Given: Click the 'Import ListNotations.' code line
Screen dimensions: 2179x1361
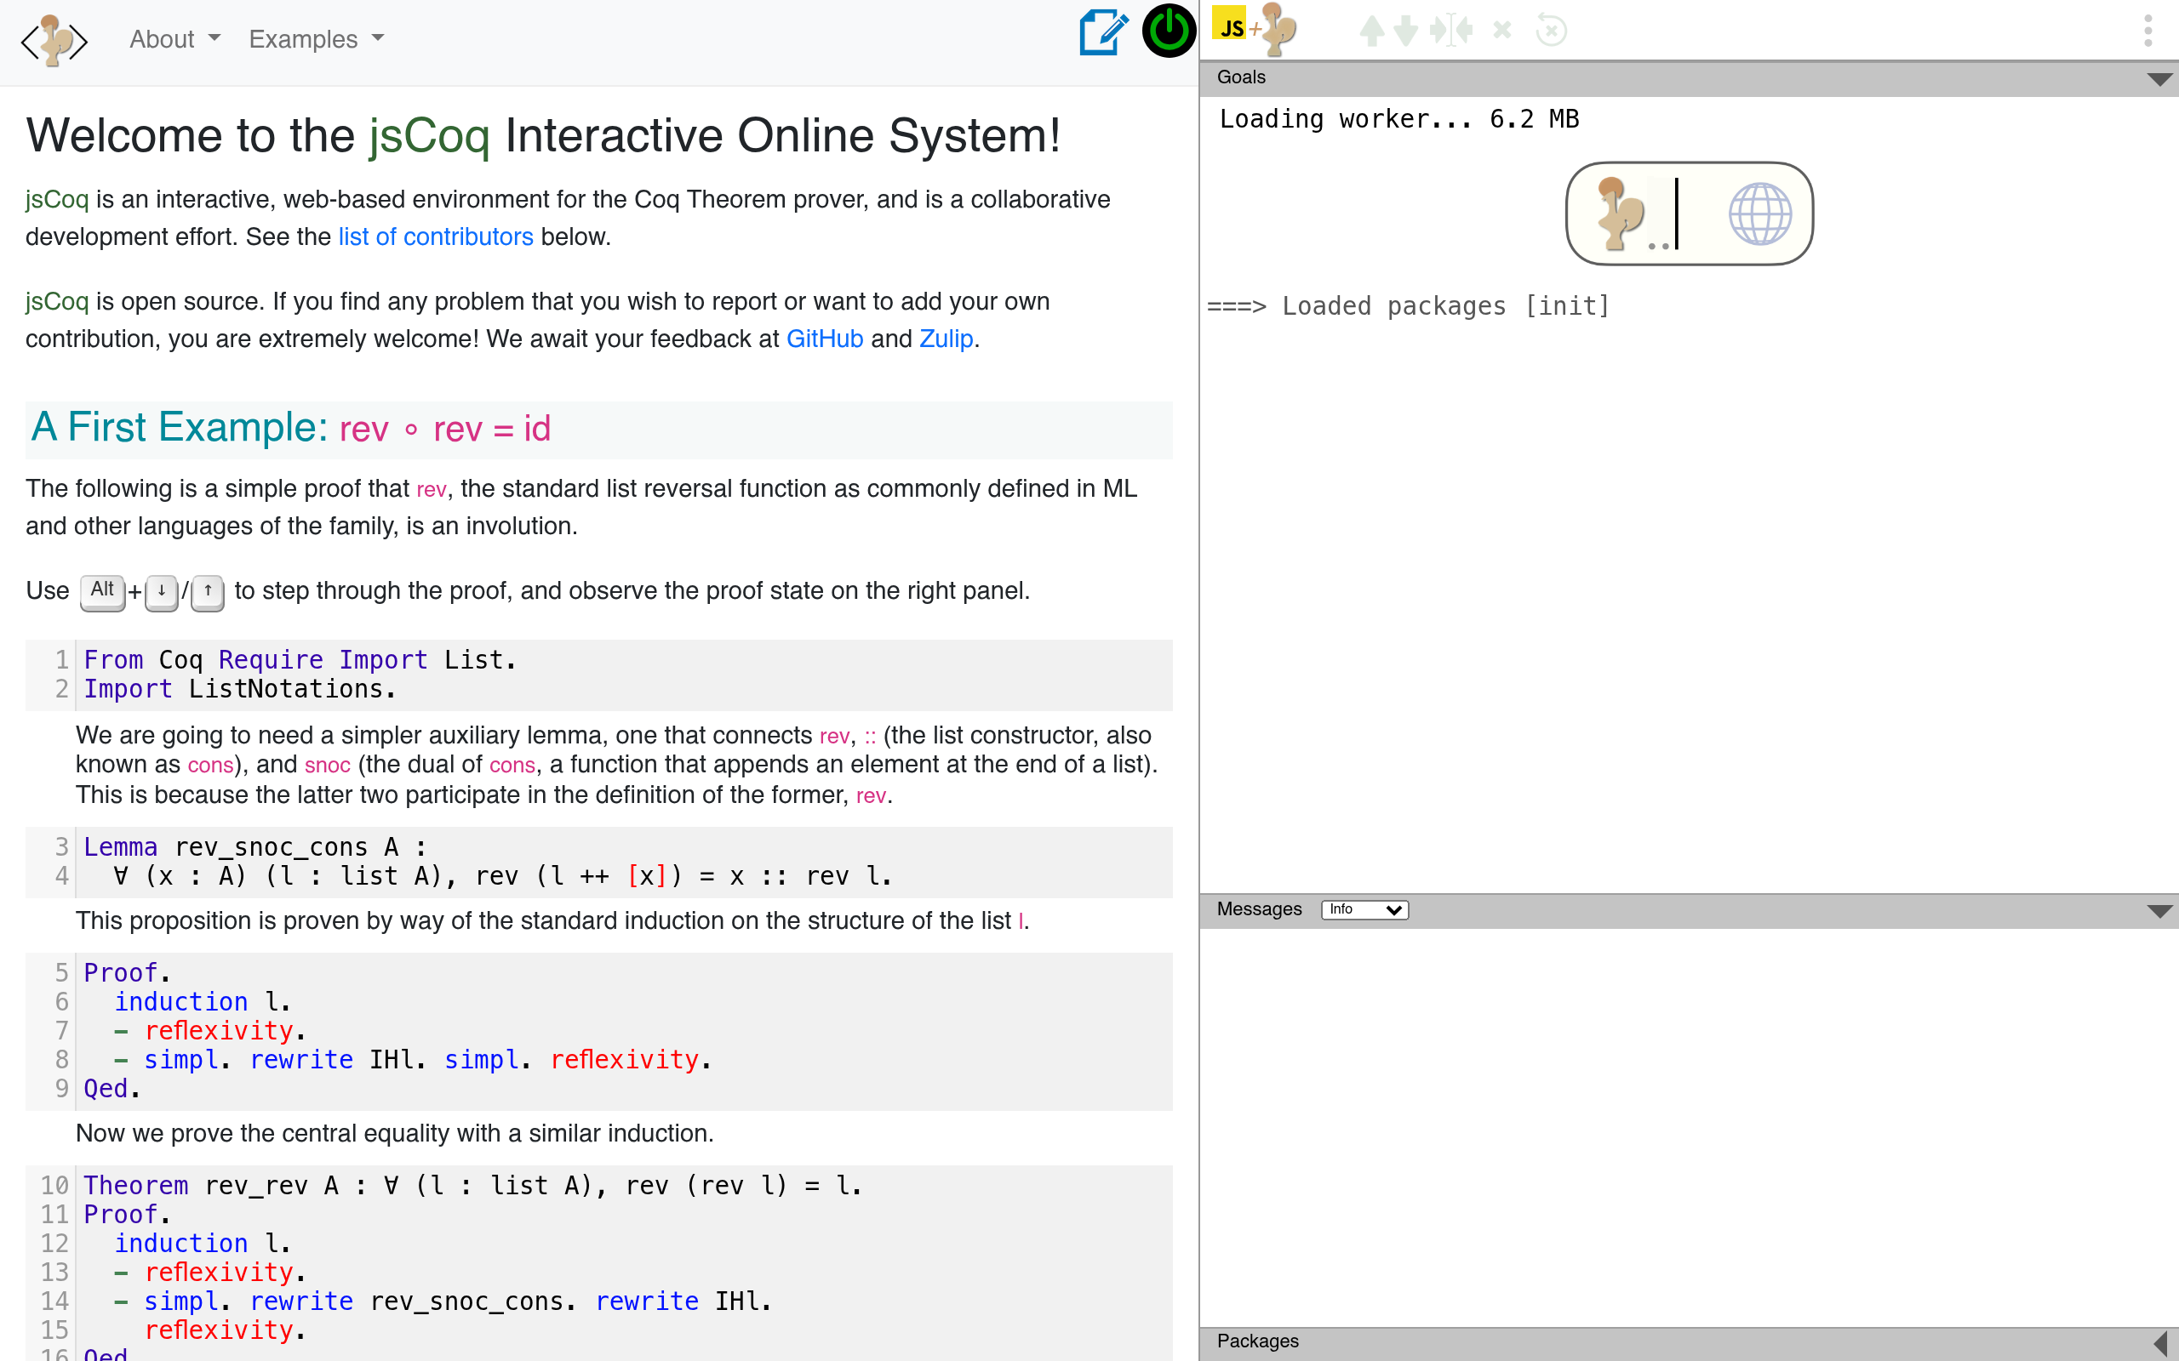Looking at the screenshot, I should [x=239, y=689].
